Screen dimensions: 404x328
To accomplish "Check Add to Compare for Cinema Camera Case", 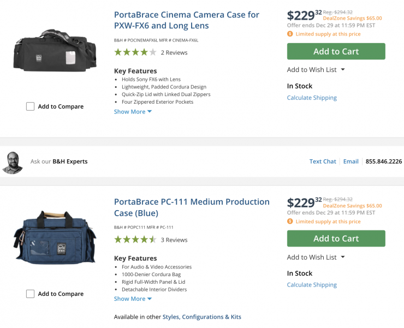I will (31, 106).
